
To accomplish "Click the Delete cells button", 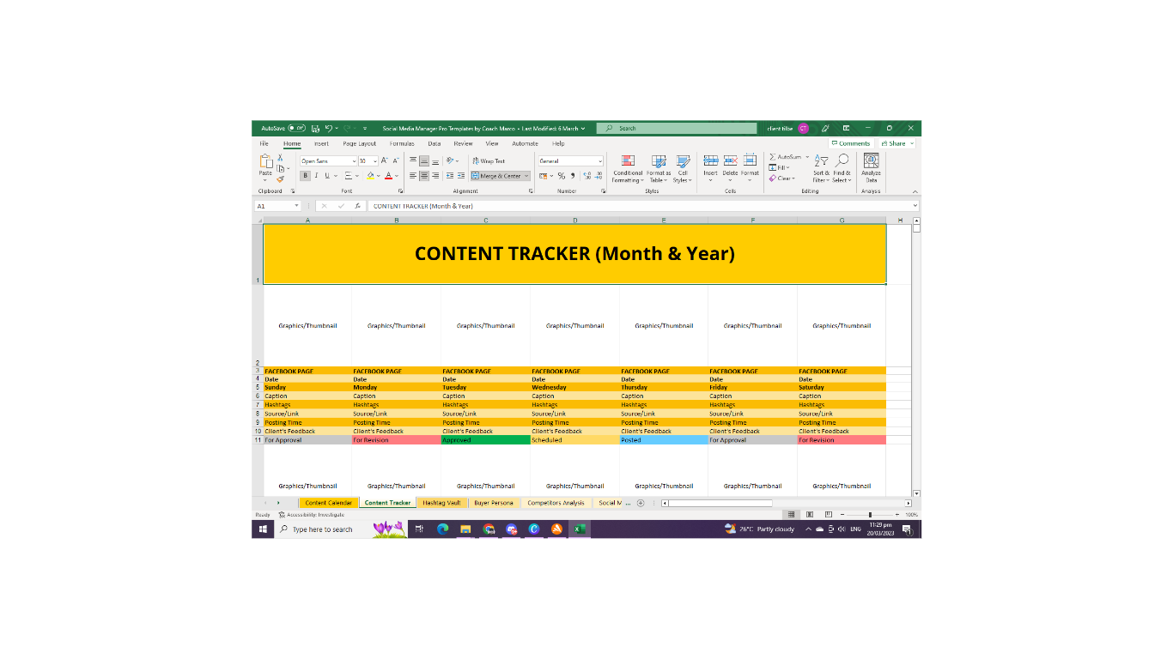I will tap(730, 168).
